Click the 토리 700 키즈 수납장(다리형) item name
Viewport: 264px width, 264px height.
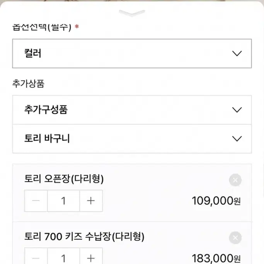[x=84, y=237]
